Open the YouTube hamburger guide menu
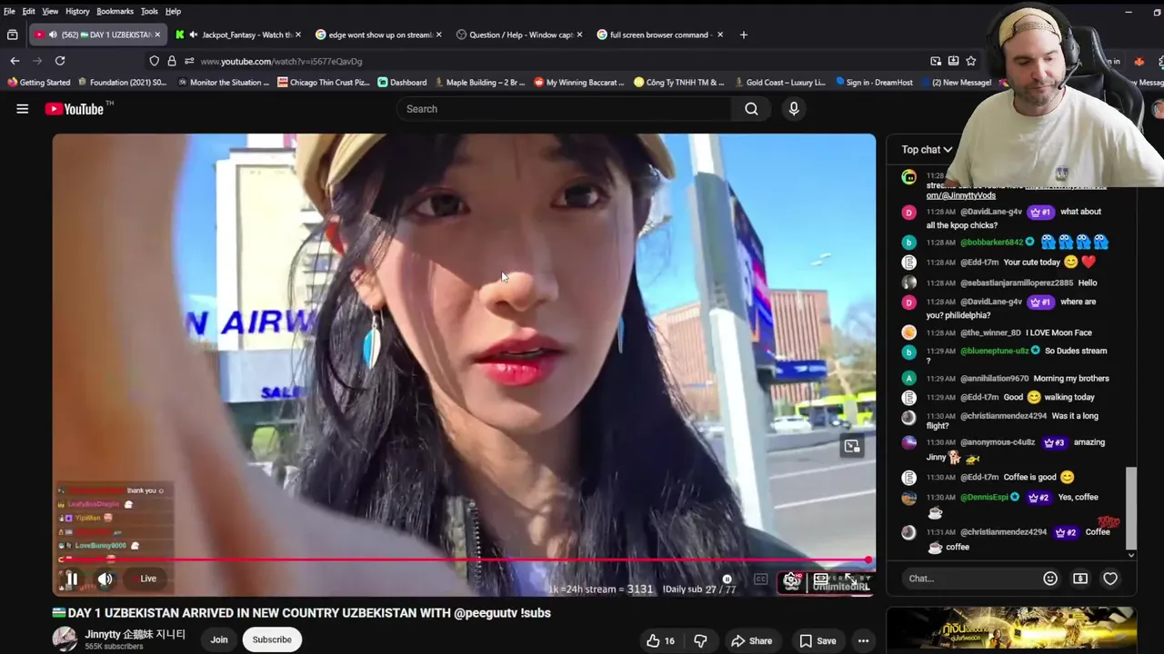 tap(23, 109)
